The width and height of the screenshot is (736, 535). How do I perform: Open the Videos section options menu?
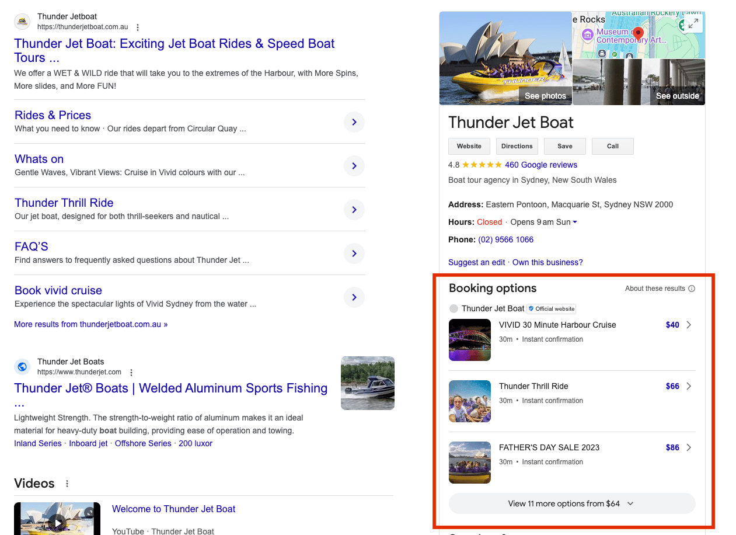pos(67,484)
